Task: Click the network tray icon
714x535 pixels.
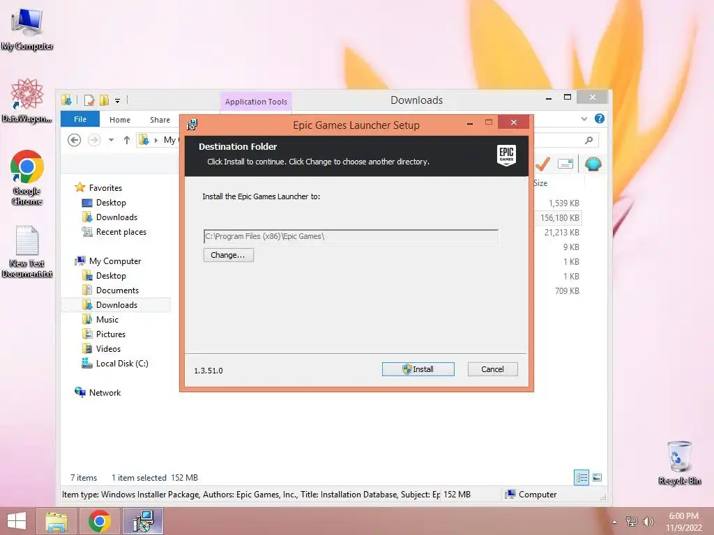Action: (631, 521)
